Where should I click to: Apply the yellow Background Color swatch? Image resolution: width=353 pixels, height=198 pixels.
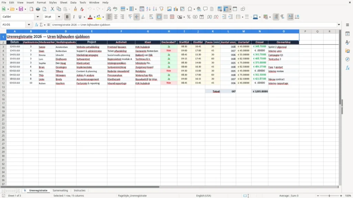tap(99, 17)
